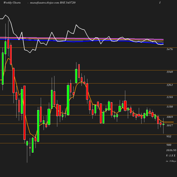Image resolution: width=177 pixels, height=177 pixels.
Task: Click the 1016.95 last price value
Action: click(171, 150)
